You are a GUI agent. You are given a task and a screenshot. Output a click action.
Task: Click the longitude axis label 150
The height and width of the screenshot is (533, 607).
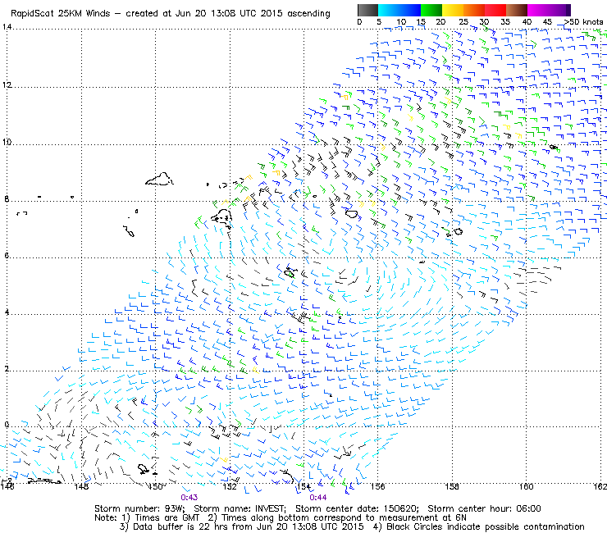pos(156,486)
